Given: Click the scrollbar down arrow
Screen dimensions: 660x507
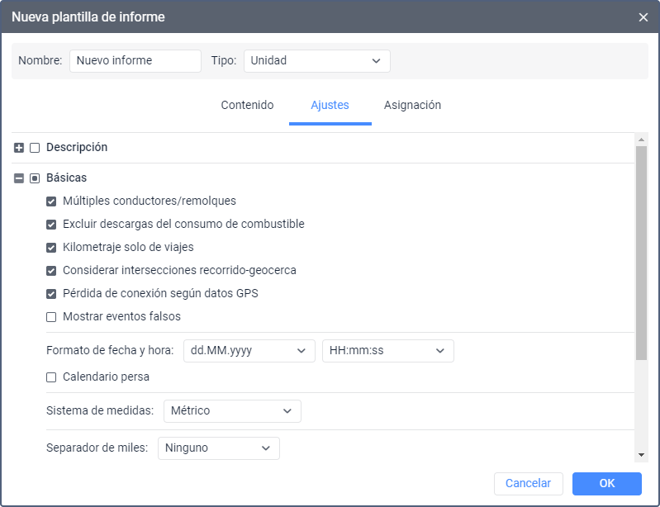Looking at the screenshot, I should click(x=641, y=455).
